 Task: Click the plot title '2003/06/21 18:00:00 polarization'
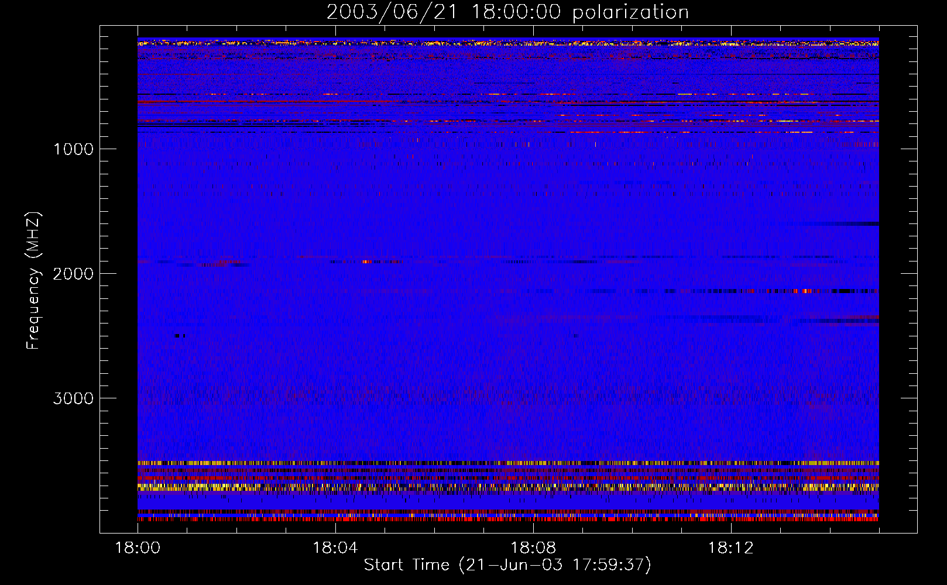pos(507,12)
